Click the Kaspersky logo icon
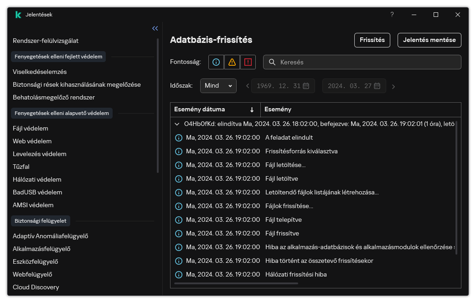 click(17, 14)
